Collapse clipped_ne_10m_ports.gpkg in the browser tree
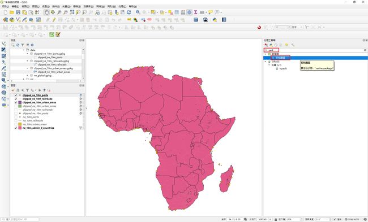This screenshot has height=222, width=368. click(28, 54)
